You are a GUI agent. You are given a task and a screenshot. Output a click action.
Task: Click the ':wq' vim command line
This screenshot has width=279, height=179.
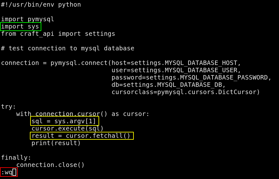coord(7,172)
